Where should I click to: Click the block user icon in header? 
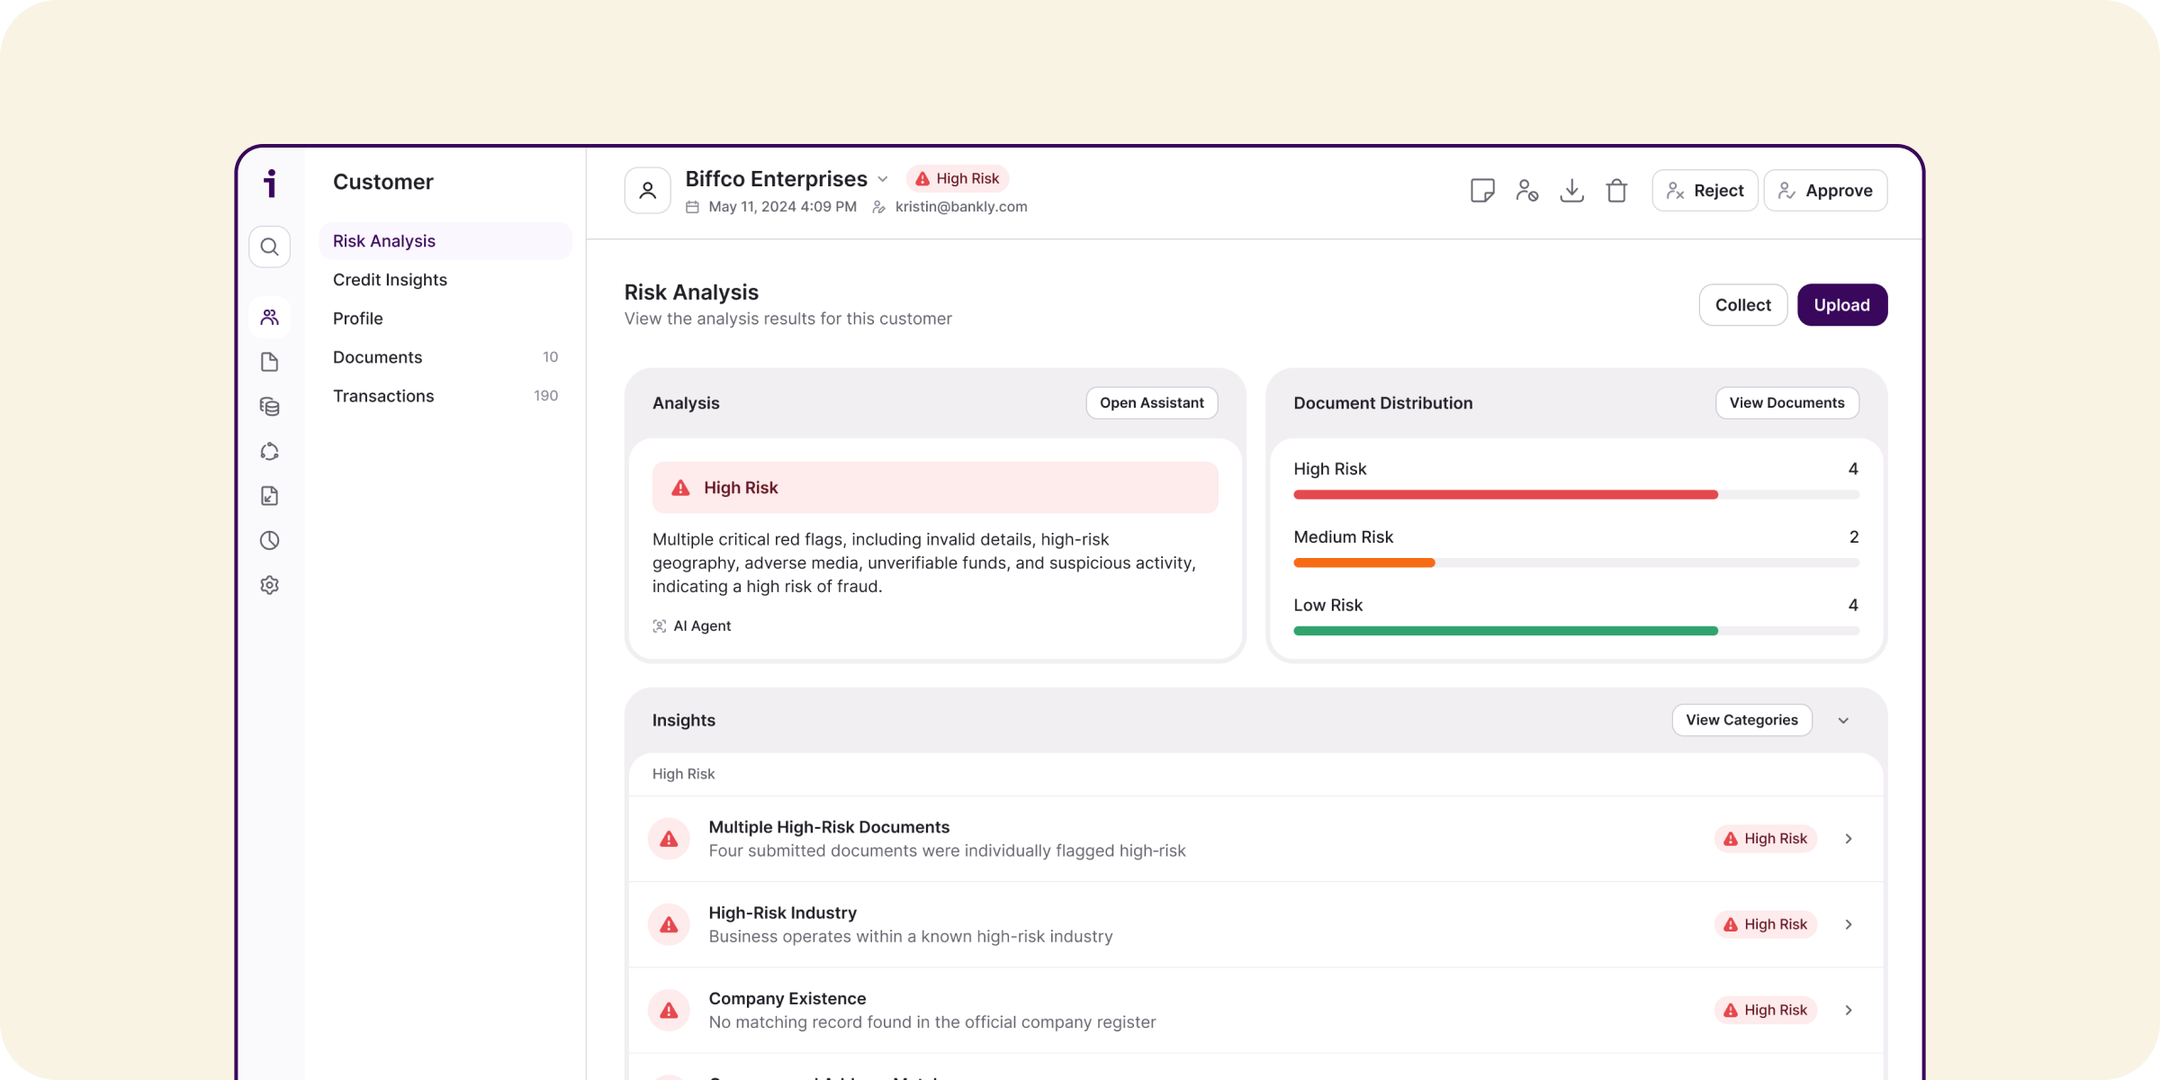click(x=1526, y=191)
